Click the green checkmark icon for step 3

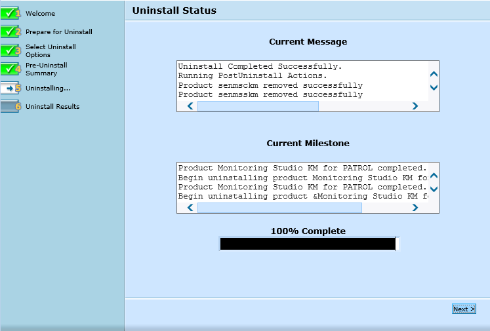[x=10, y=50]
